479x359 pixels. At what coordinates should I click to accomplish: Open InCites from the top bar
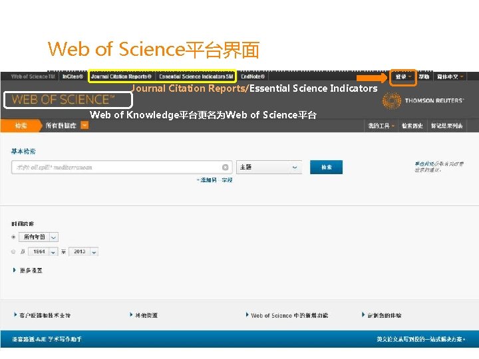[x=73, y=76]
